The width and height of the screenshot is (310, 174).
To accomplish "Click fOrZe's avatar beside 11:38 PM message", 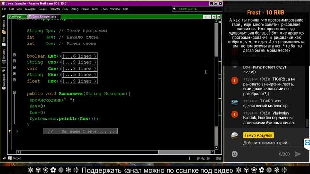I will (234, 81).
